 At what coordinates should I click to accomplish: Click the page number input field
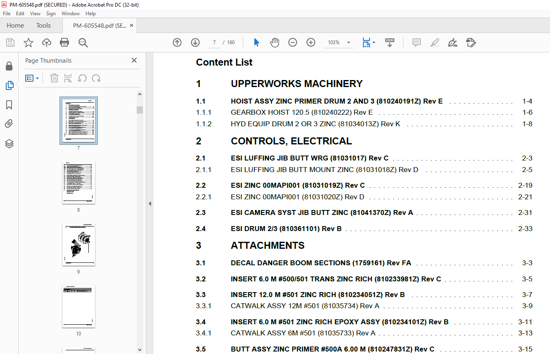214,42
